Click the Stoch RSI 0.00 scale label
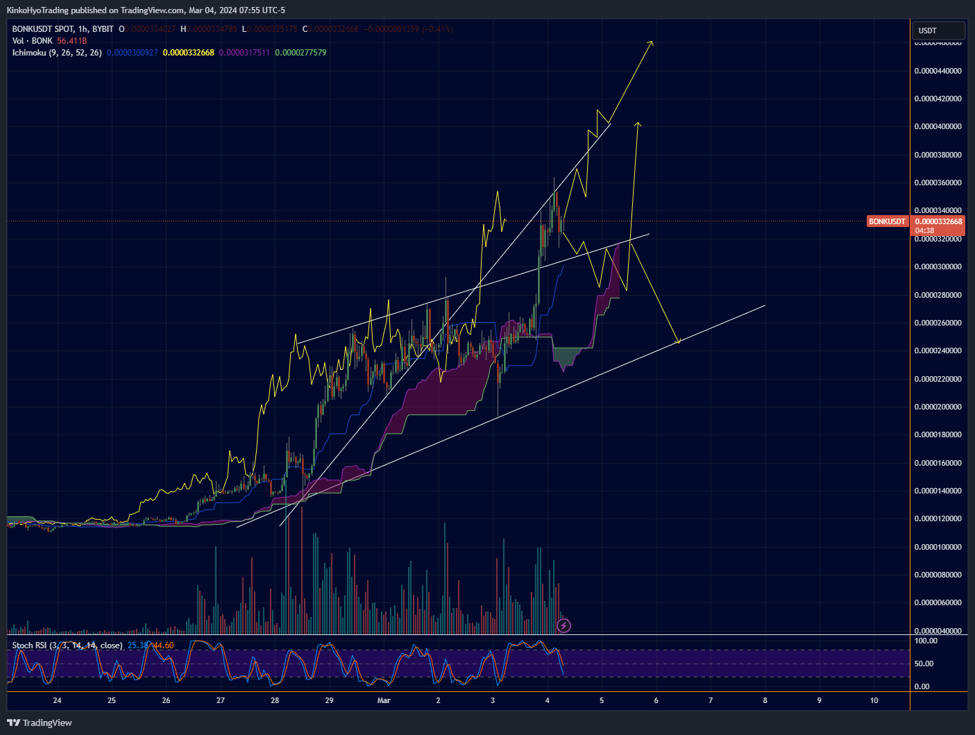The height and width of the screenshot is (735, 975). tap(922, 686)
